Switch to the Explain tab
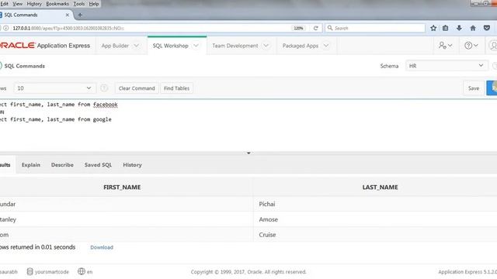 (x=31, y=165)
